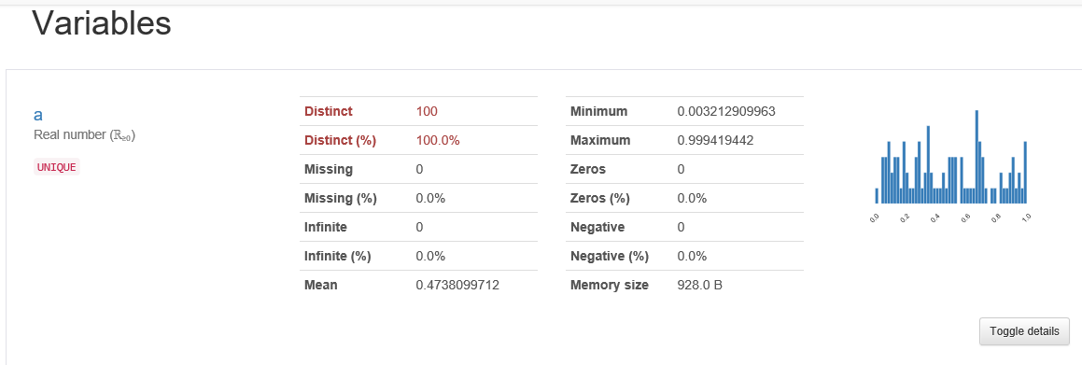Click the Toggle details button

(x=1024, y=331)
